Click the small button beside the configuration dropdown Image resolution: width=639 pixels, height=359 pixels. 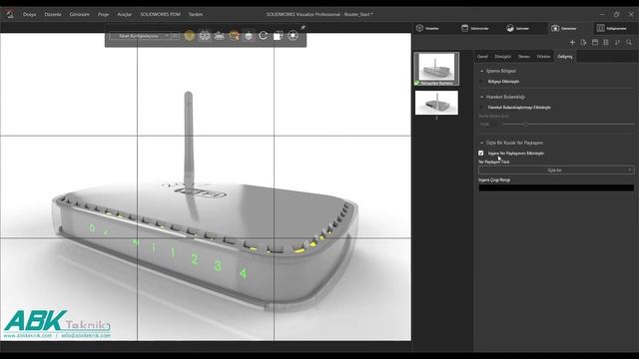tap(175, 36)
